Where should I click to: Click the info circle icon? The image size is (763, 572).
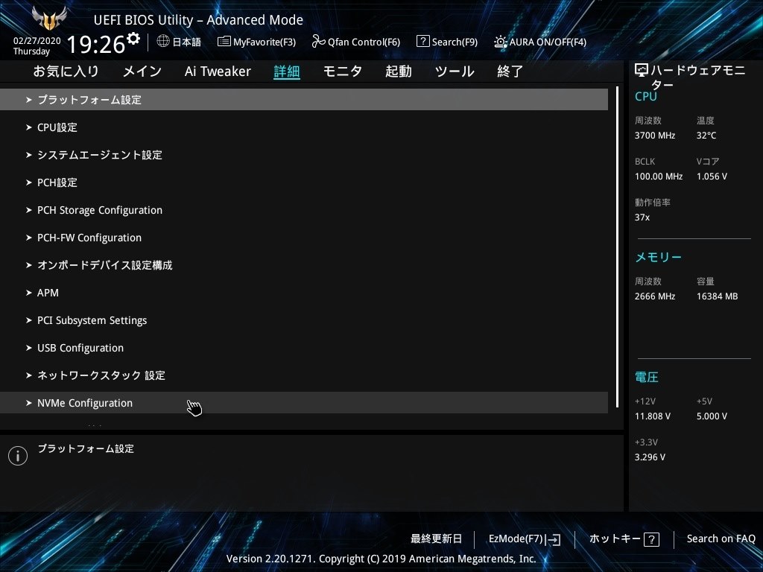coord(18,456)
